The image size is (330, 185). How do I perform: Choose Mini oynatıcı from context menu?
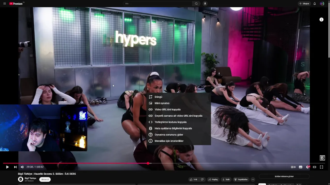click(x=178, y=103)
